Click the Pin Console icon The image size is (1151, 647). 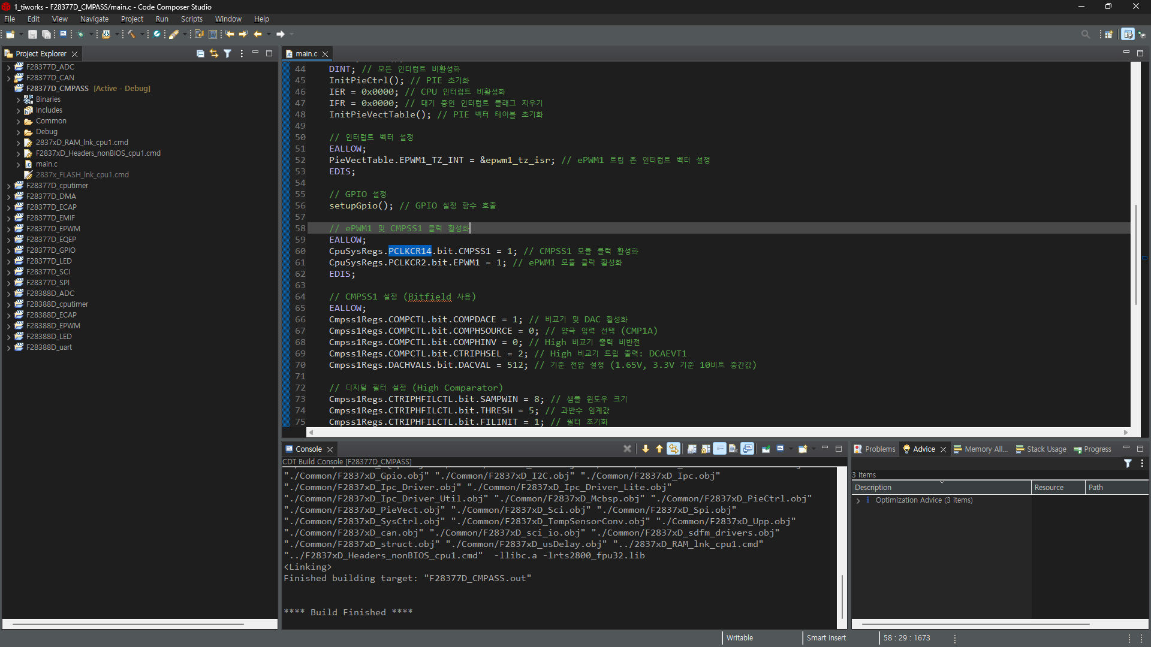pos(766,449)
